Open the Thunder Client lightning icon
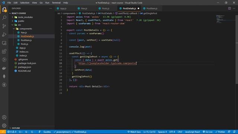Screen dimensions: 238x134 coord(4,85)
